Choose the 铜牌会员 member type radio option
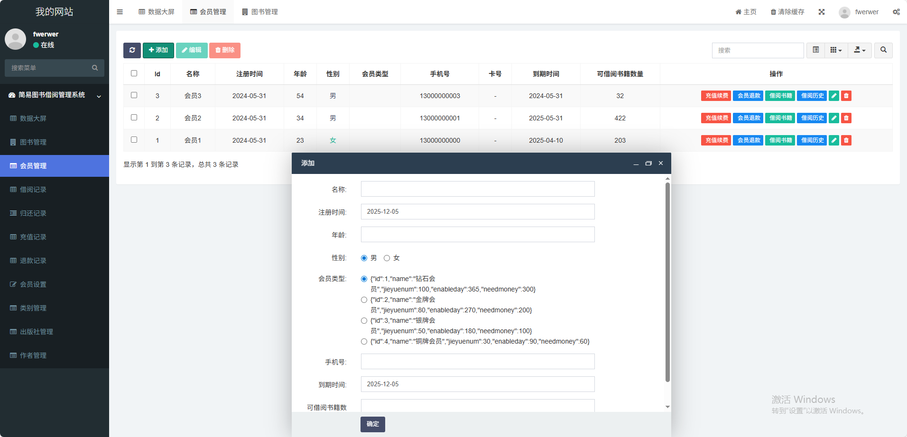Image resolution: width=907 pixels, height=437 pixels. pyautogui.click(x=364, y=342)
